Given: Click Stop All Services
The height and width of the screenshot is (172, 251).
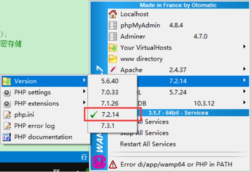Looking at the screenshot, I should coord(144,133).
